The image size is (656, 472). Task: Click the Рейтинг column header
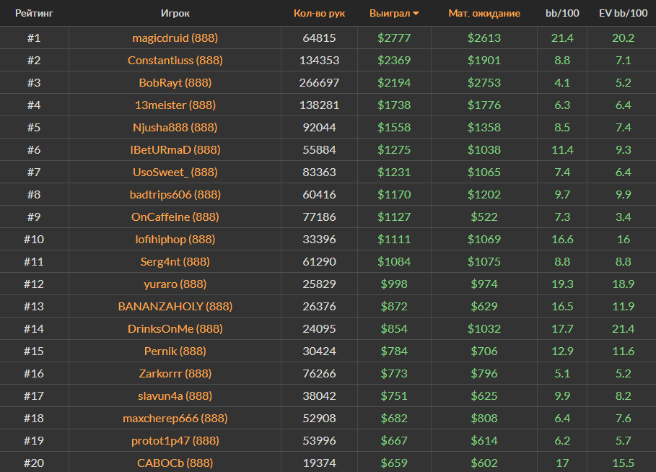[34, 13]
